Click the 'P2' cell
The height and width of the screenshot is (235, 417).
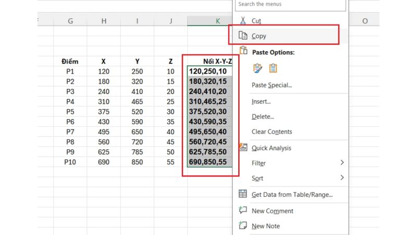pyautogui.click(x=70, y=81)
